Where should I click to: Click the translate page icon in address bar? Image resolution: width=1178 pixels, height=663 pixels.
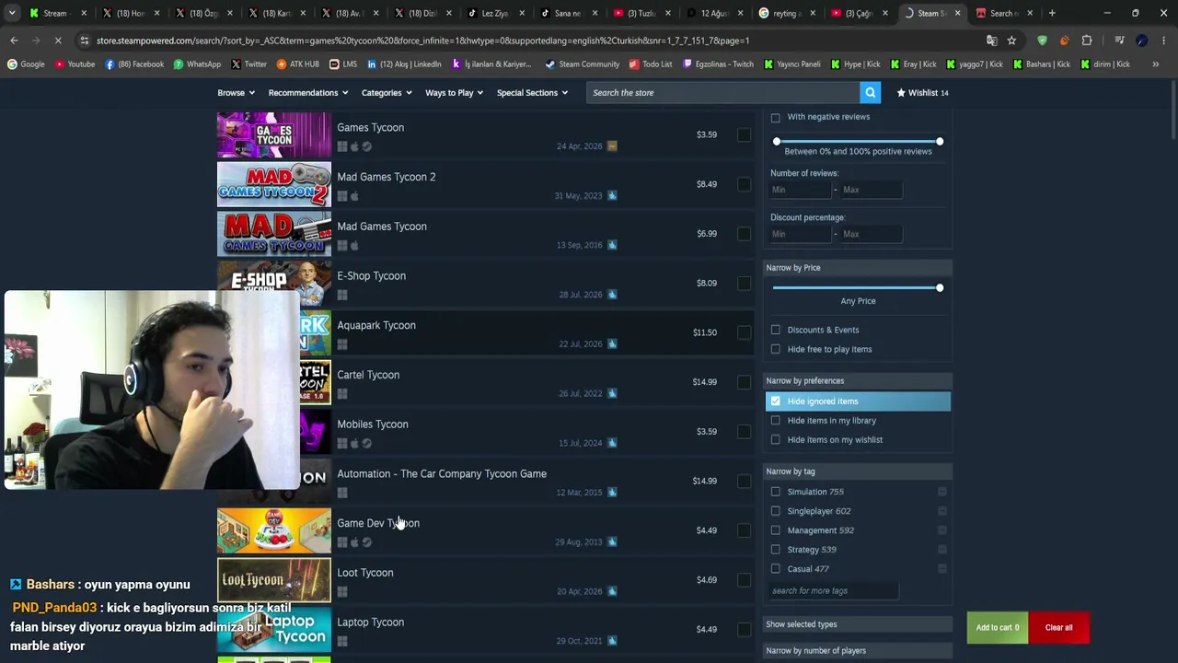[991, 41]
